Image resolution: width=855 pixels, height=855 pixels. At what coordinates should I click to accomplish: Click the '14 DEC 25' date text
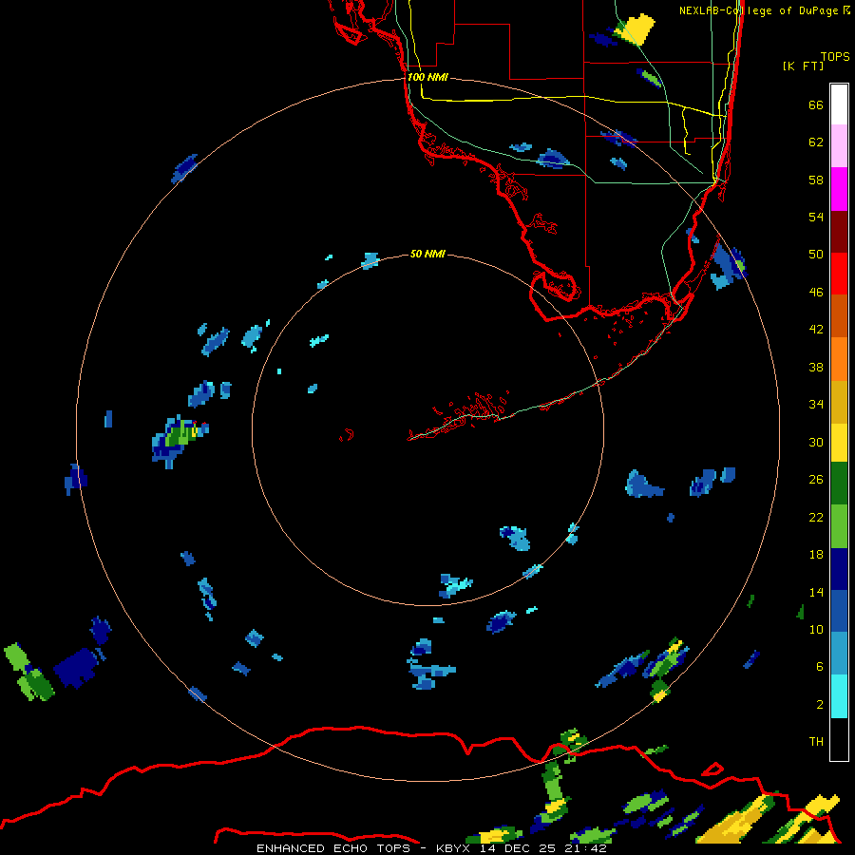(517, 848)
